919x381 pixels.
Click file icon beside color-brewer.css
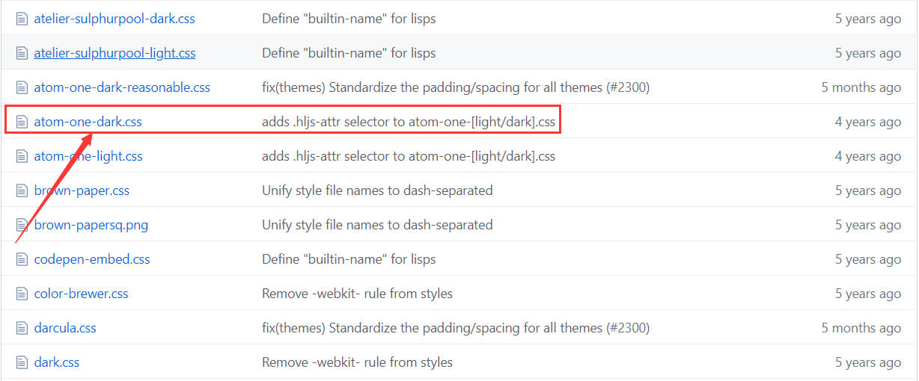tap(21, 294)
